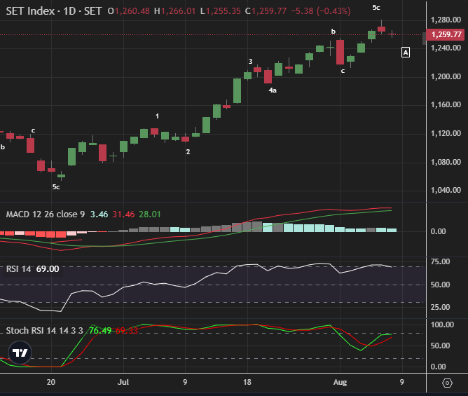Click the 1D interval in the chart title

click(69, 11)
